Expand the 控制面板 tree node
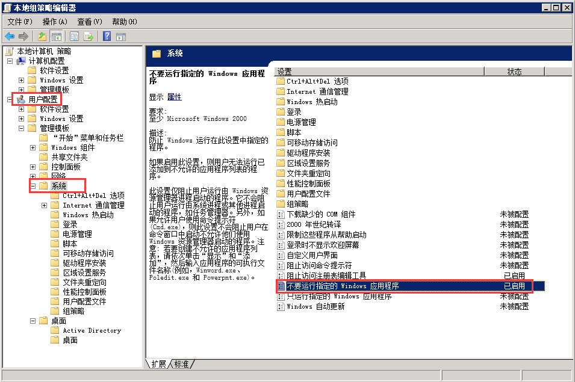The width and height of the screenshot is (575, 382). click(33, 167)
